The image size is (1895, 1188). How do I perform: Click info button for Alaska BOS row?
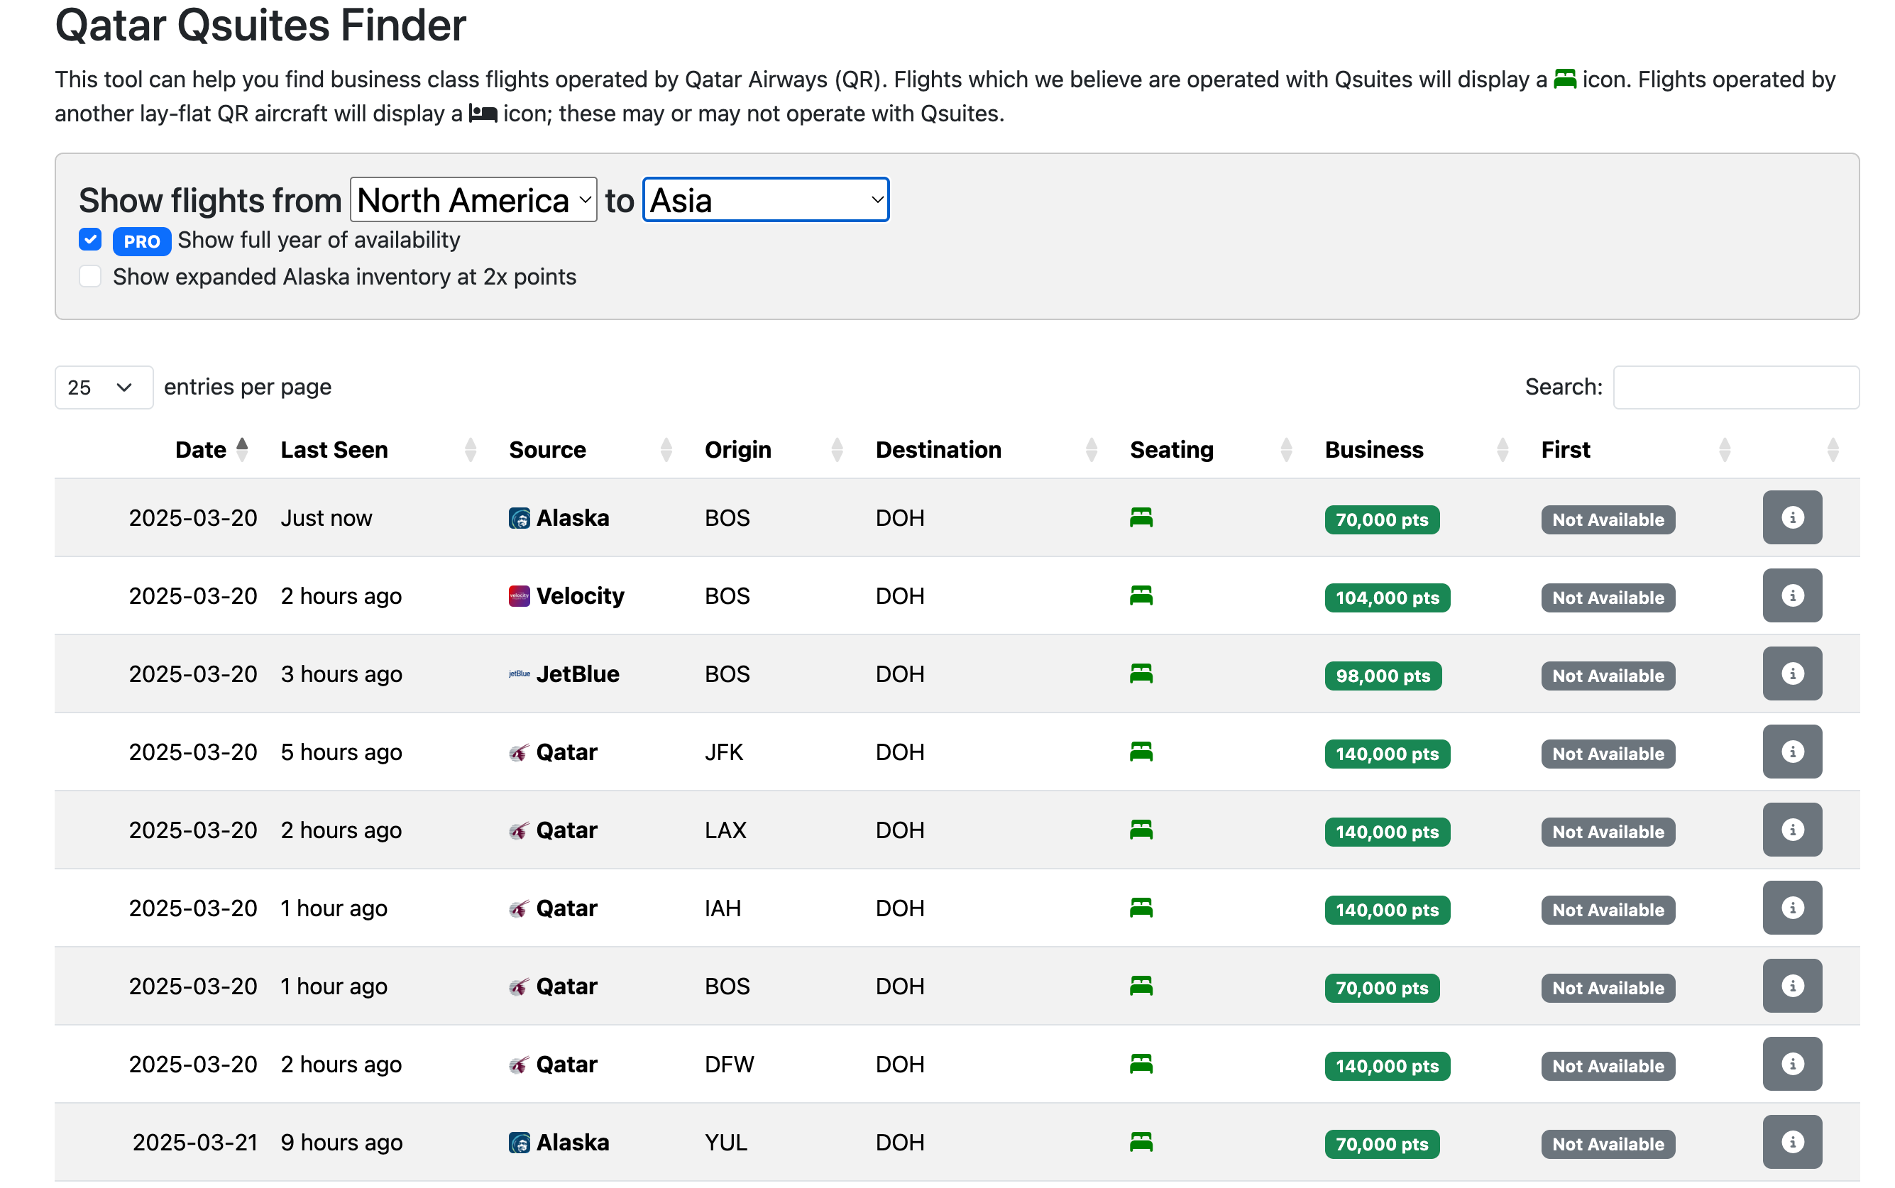1791,518
